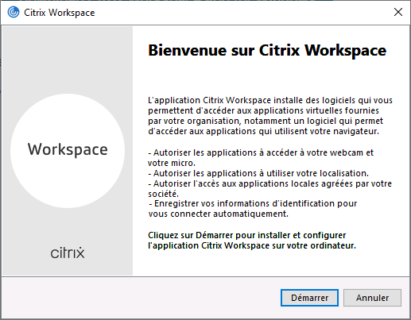Click the 'Enregistrer vos informations d'identification' line
Screen dimensions: 411x320
tap(253, 209)
